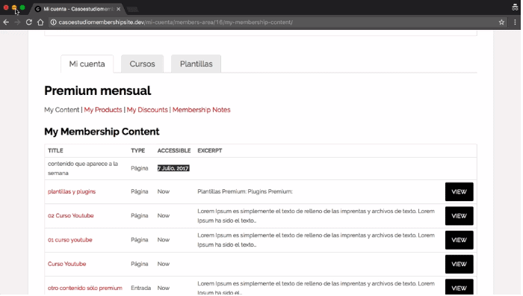Click the My Membership Content heading
Image resolution: width=523 pixels, height=296 pixels.
tap(102, 132)
